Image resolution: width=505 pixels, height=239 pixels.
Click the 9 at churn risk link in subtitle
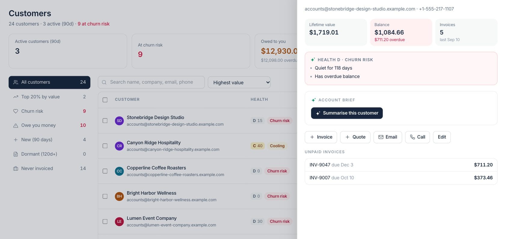[x=93, y=24]
